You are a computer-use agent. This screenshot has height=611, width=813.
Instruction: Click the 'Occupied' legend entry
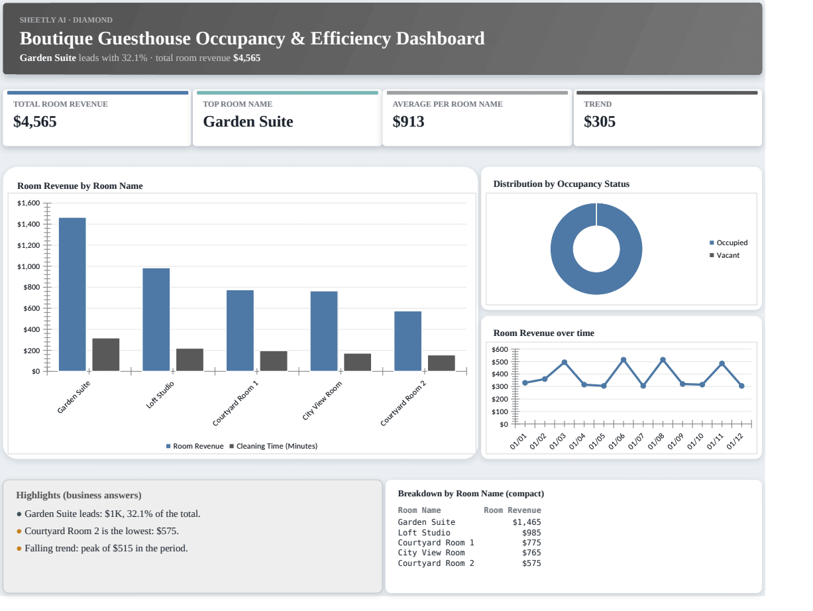(728, 243)
